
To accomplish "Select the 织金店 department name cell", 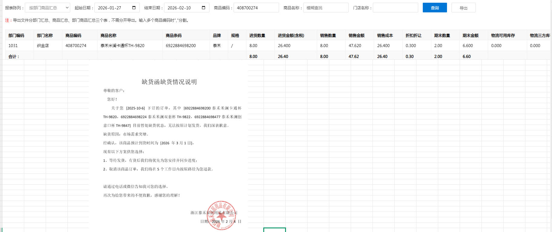I will tap(43, 46).
